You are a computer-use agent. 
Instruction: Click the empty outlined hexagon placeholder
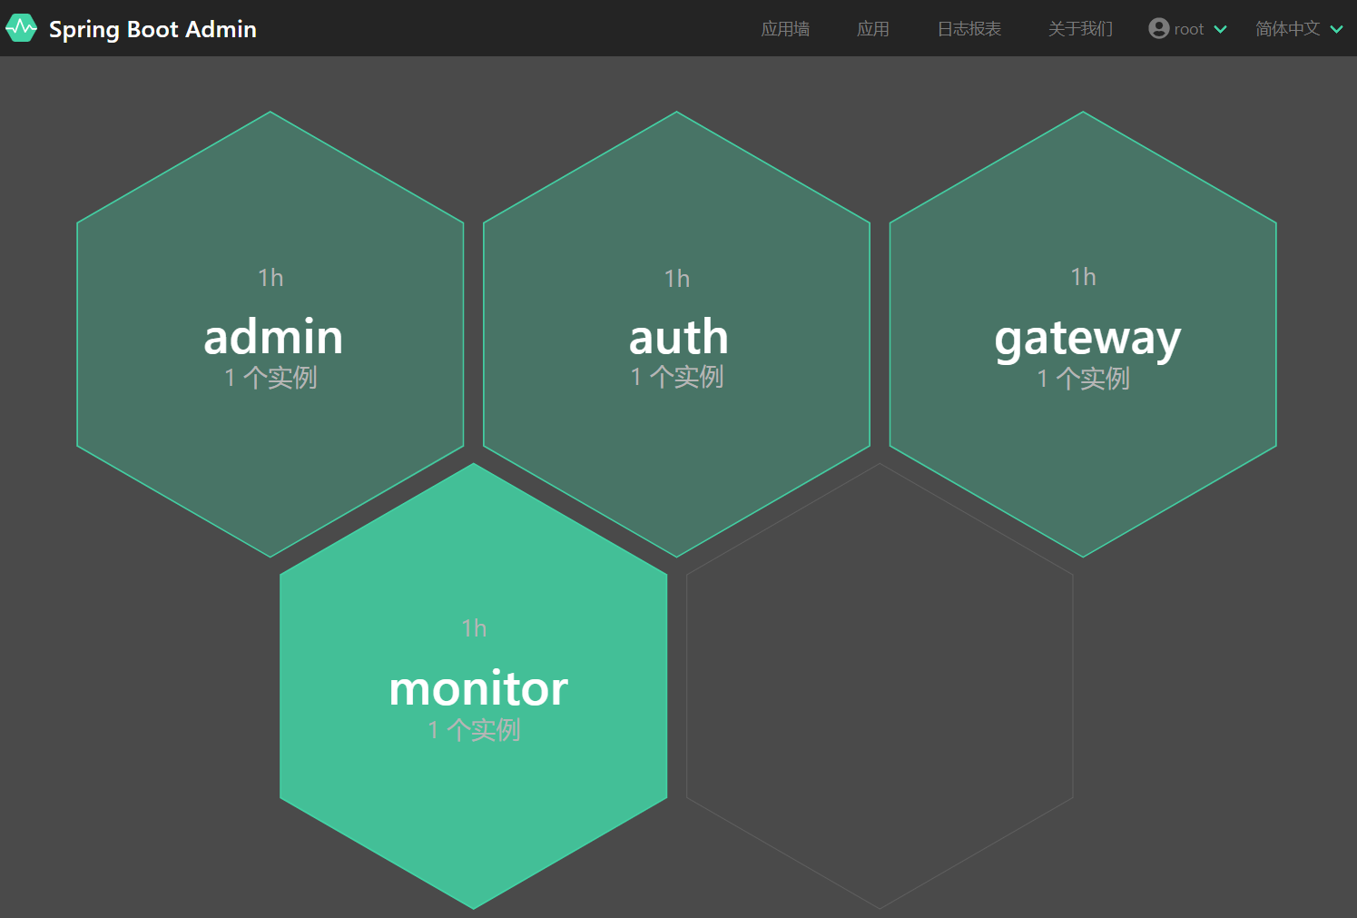pos(880,686)
